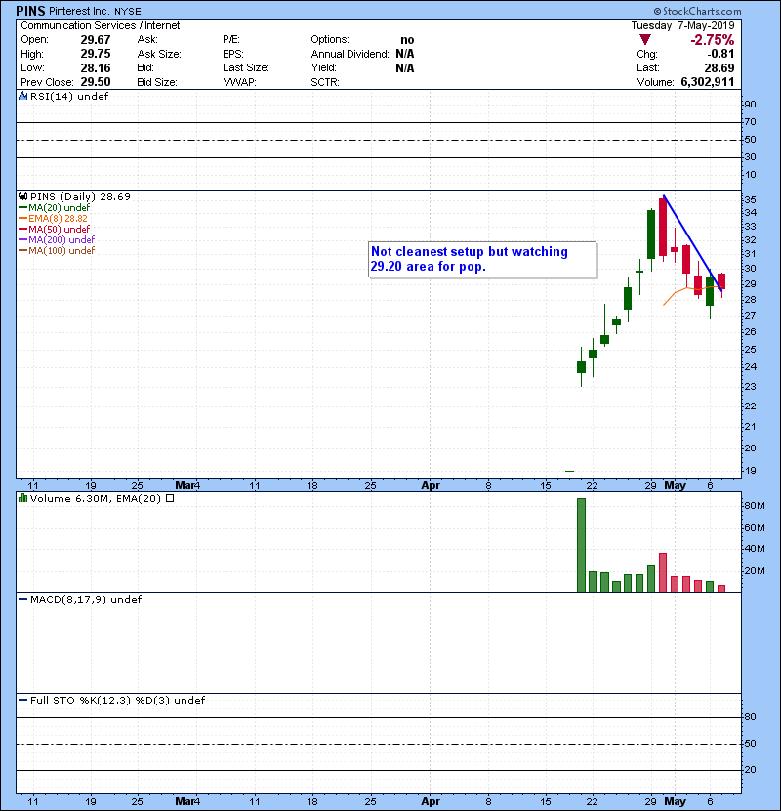Click the Low price 28.16
Screen dimensions: 781x811
click(95, 67)
